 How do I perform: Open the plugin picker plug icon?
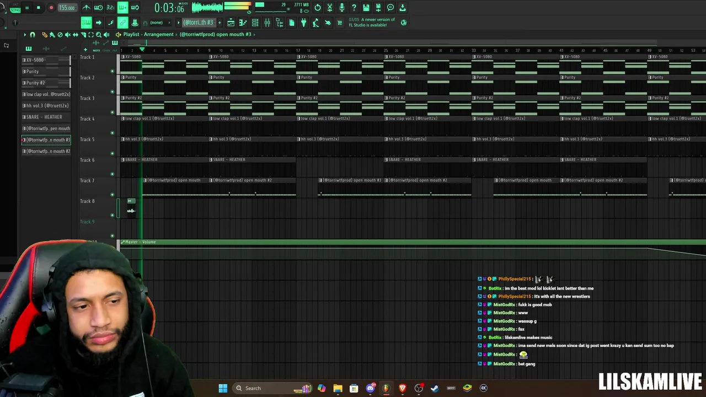click(303, 23)
